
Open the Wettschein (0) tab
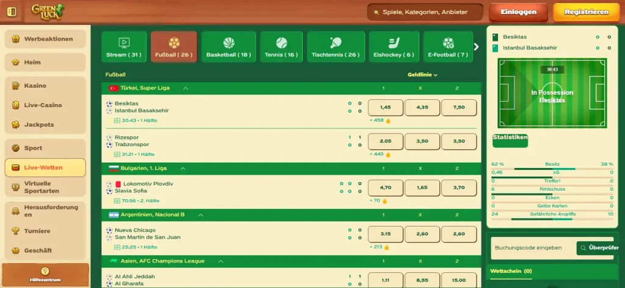click(511, 272)
